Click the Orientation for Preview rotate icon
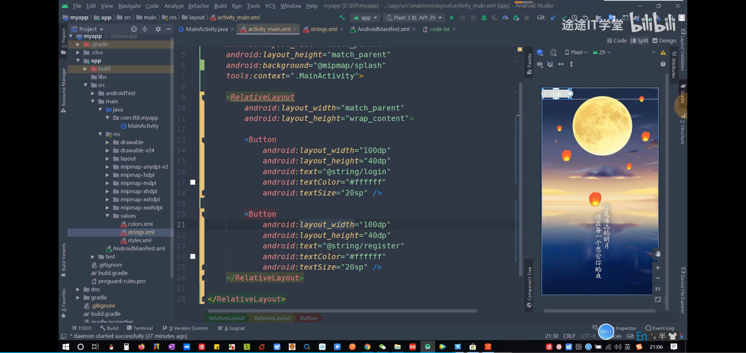The image size is (746, 353). pos(553,52)
